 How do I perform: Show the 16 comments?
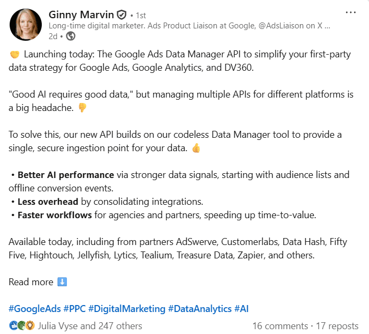[280, 325]
